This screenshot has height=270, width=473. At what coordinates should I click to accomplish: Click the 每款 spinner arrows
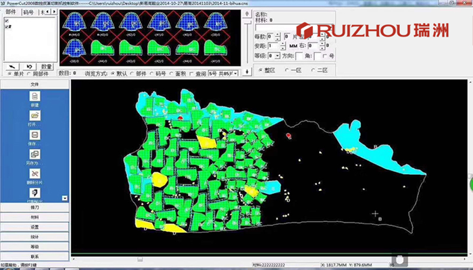pyautogui.click(x=278, y=36)
